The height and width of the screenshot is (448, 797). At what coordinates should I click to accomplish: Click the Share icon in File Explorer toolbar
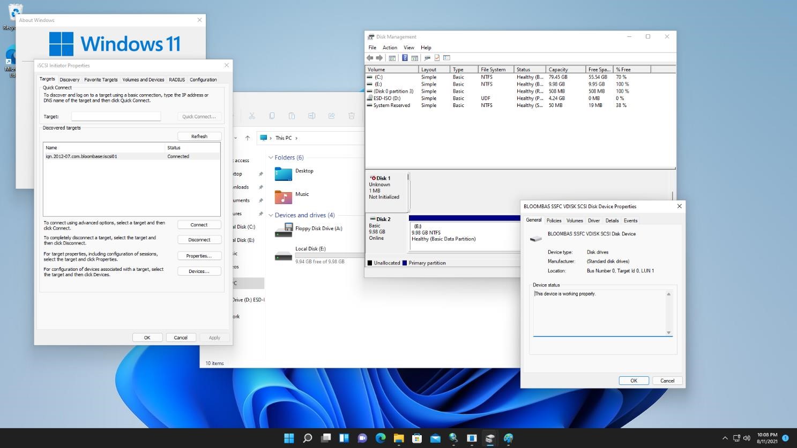point(331,116)
